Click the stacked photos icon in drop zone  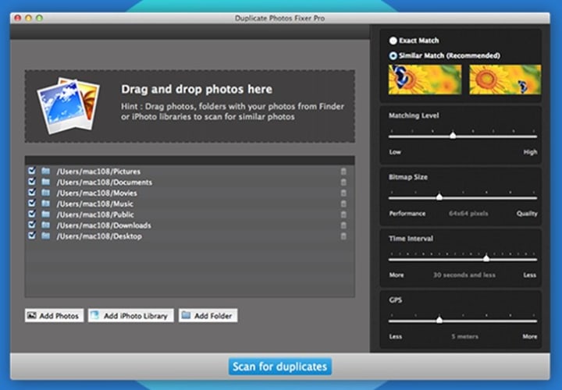point(68,105)
